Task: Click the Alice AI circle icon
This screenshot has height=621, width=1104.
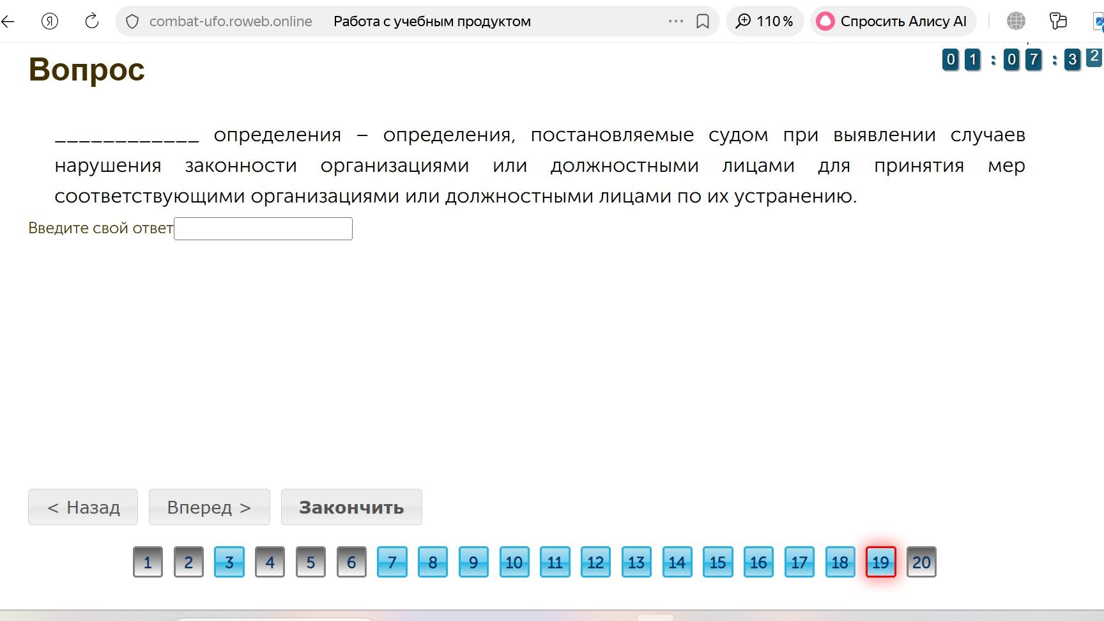Action: [825, 21]
